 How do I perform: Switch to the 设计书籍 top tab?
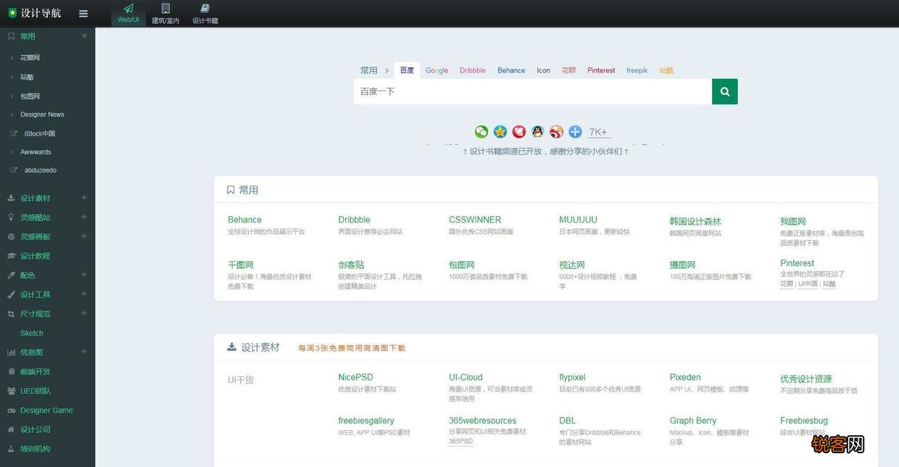205,14
